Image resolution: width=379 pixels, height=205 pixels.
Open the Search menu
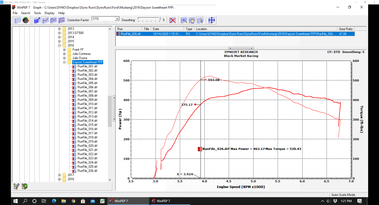tap(26, 13)
